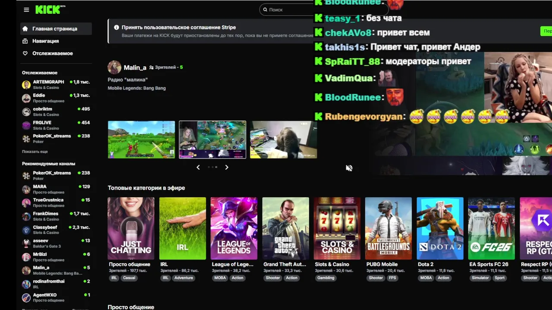Click the info icon in Stripe notice
The image size is (552, 310).
[x=116, y=27]
